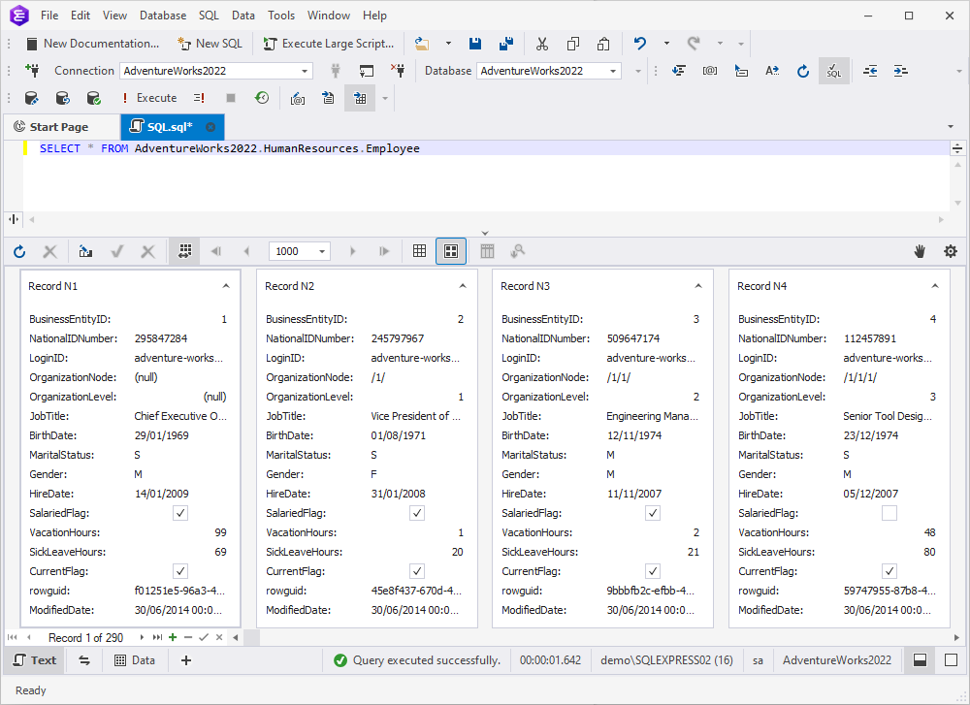970x705 pixels.
Task: Click the Execute button with exclamation mark
Action: point(149,98)
